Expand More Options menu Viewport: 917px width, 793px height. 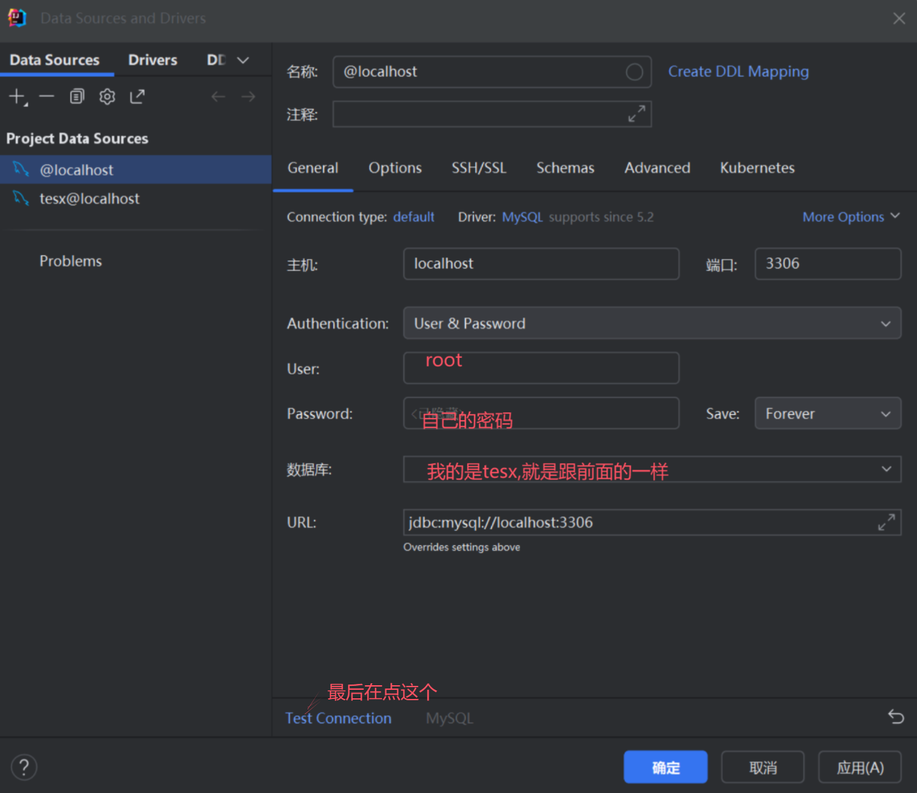point(851,217)
